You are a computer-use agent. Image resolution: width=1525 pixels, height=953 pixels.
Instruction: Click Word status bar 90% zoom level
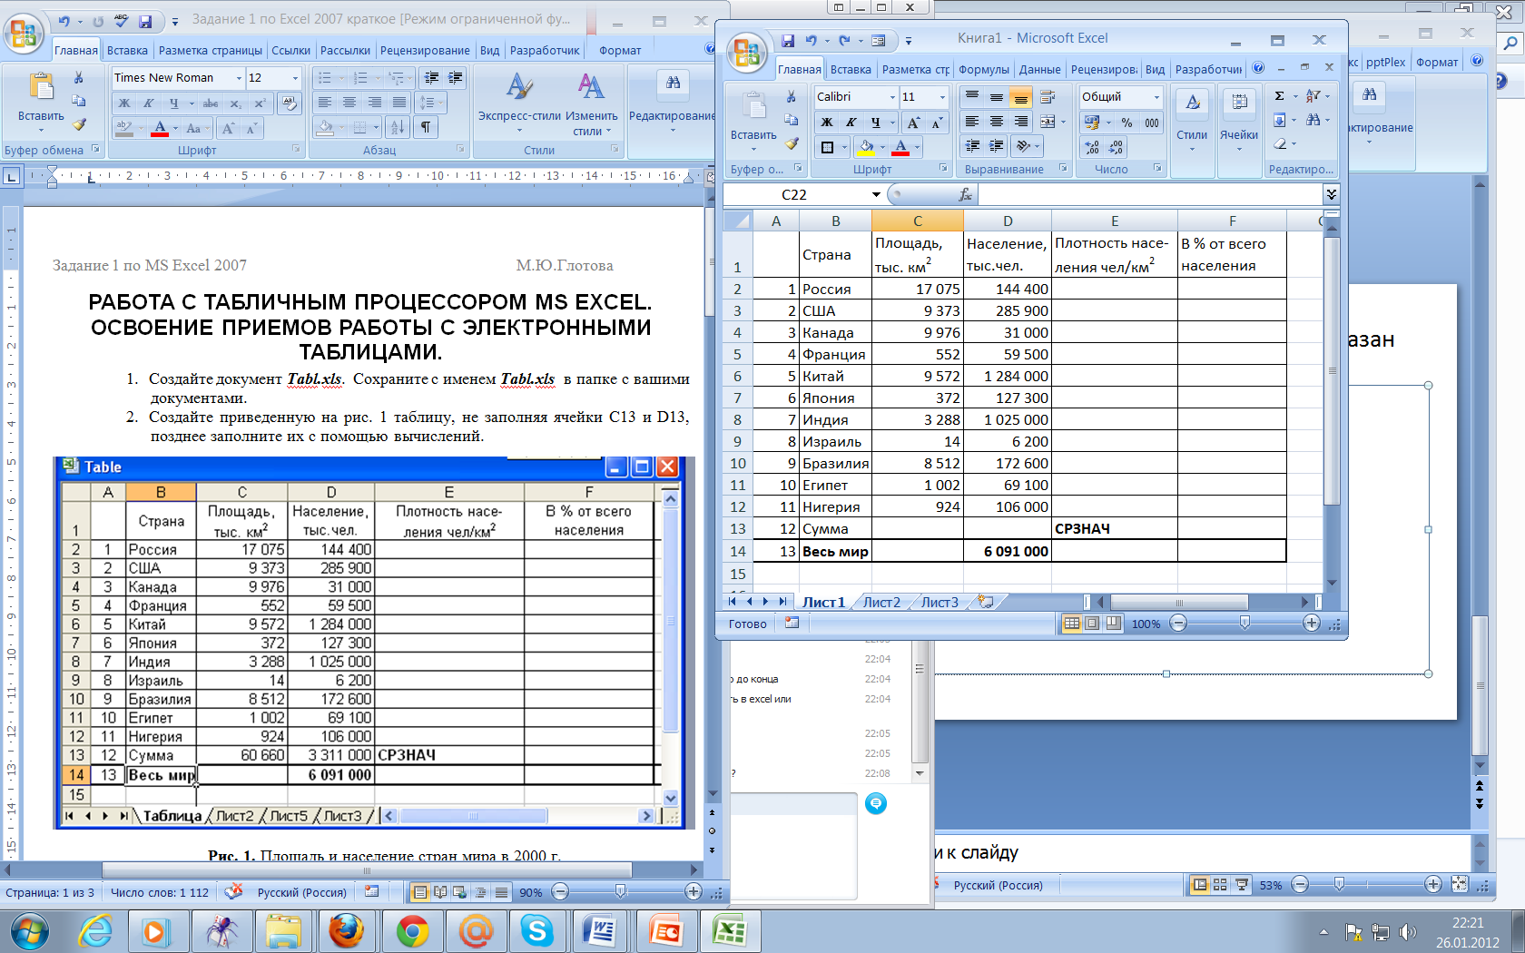tap(531, 892)
